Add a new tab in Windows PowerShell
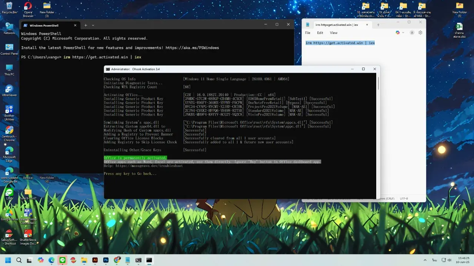The width and height of the screenshot is (474, 266). point(86,25)
